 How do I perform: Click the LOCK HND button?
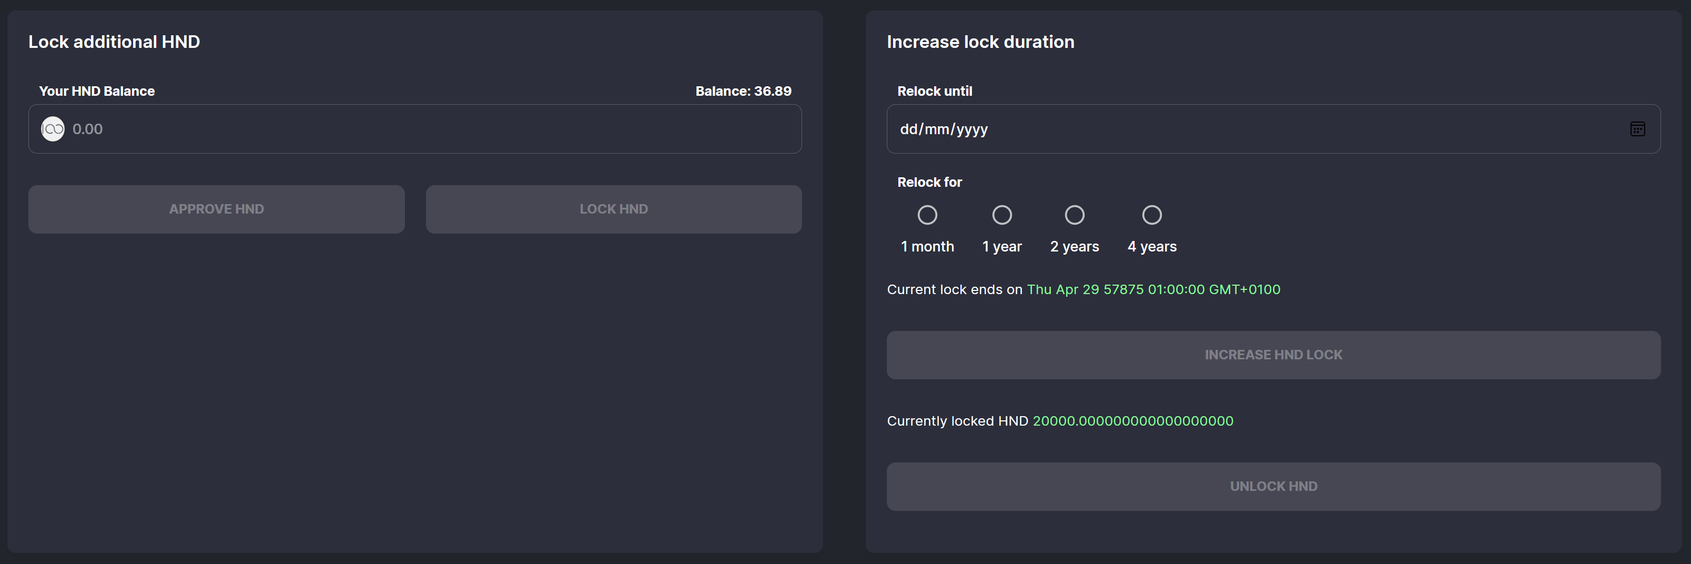coord(613,209)
